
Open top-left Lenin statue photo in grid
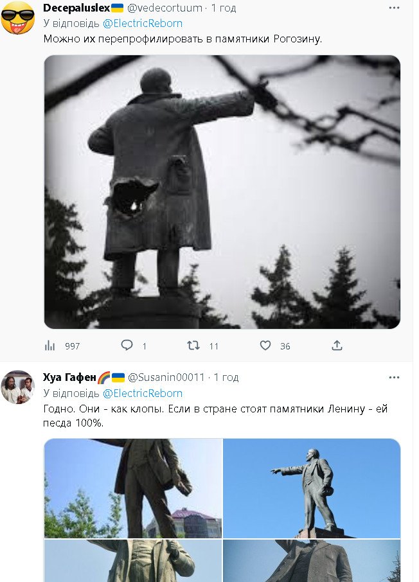[133, 488]
